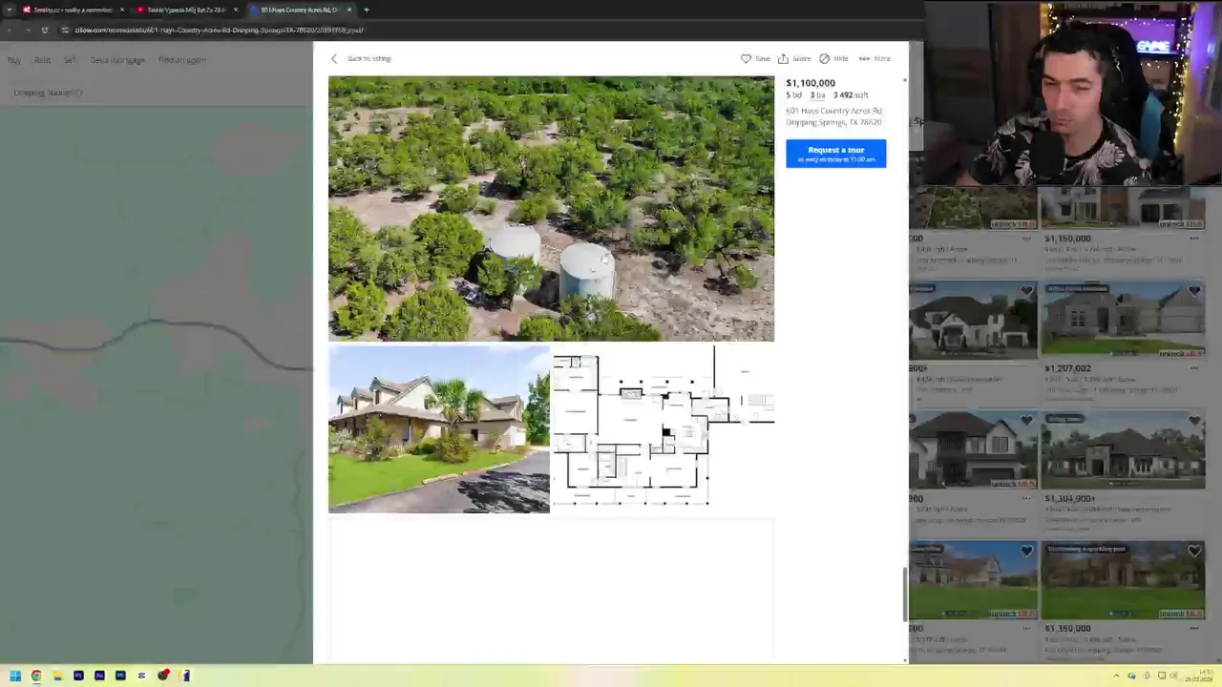Click the listing detail panel scrollbar thumb

905,594
